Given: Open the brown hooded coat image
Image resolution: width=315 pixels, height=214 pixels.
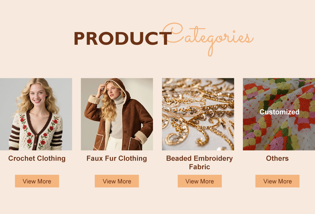Looking at the screenshot, I should pyautogui.click(x=117, y=114).
